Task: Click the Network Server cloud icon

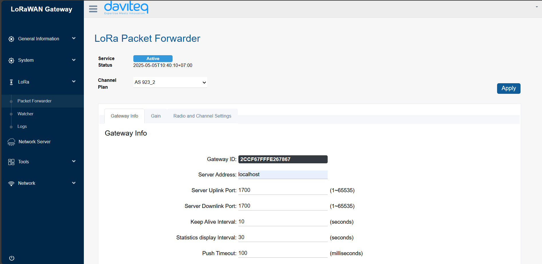Action: (x=11, y=142)
